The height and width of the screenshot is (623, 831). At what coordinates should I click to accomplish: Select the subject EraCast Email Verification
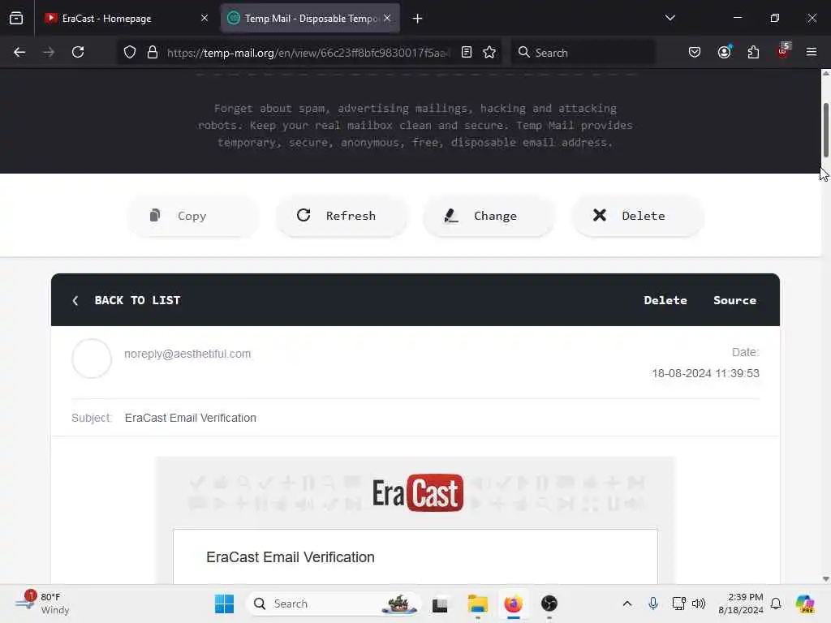point(190,418)
